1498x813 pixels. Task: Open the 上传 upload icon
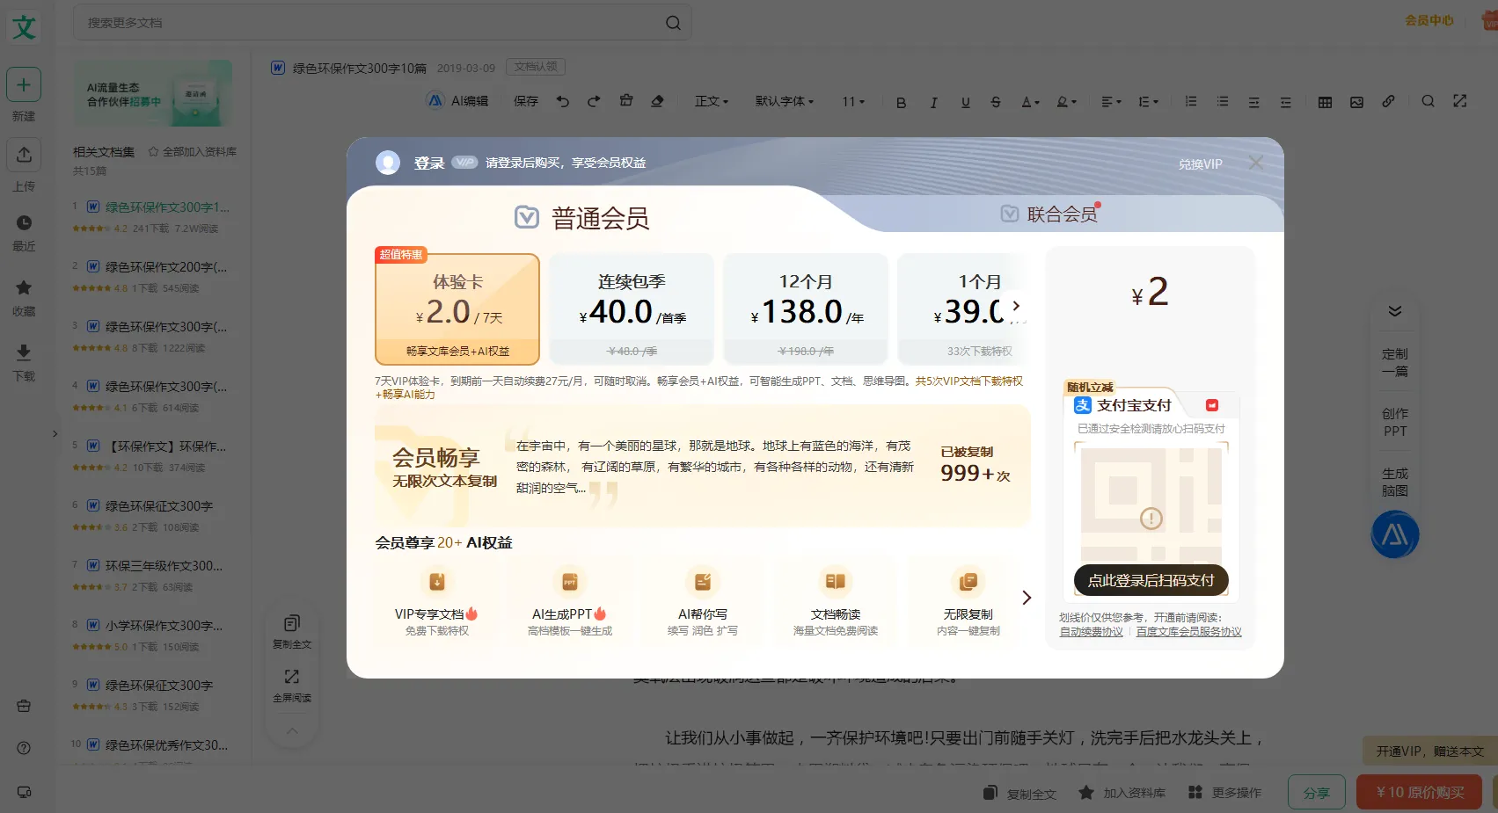[x=24, y=155]
